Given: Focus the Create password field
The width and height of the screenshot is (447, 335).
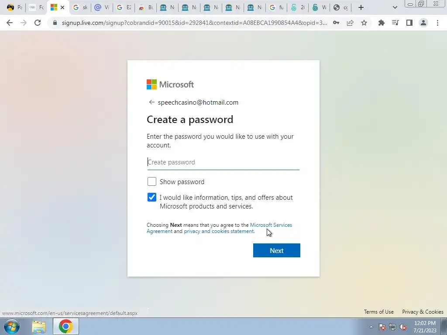Looking at the screenshot, I should [223, 162].
